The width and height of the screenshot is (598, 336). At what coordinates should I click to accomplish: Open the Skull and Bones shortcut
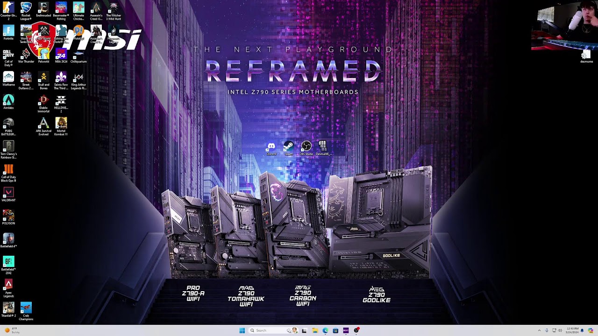pyautogui.click(x=43, y=81)
